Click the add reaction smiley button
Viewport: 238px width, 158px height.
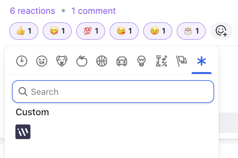(x=221, y=31)
